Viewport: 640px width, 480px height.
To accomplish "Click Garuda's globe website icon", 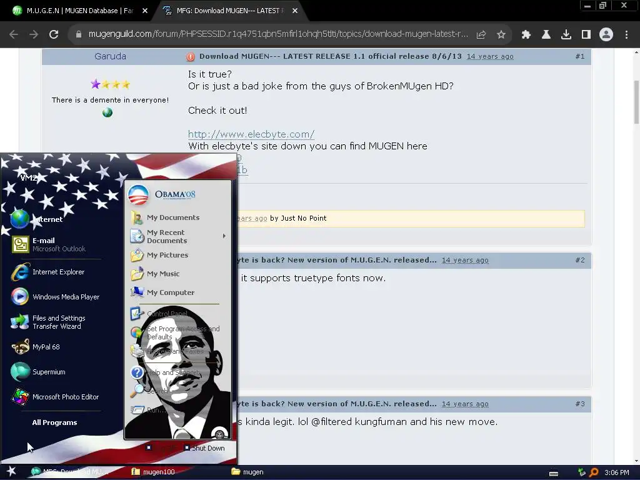I will (x=107, y=112).
